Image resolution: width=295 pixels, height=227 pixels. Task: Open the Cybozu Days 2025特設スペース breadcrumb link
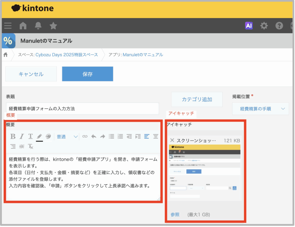click(67, 55)
